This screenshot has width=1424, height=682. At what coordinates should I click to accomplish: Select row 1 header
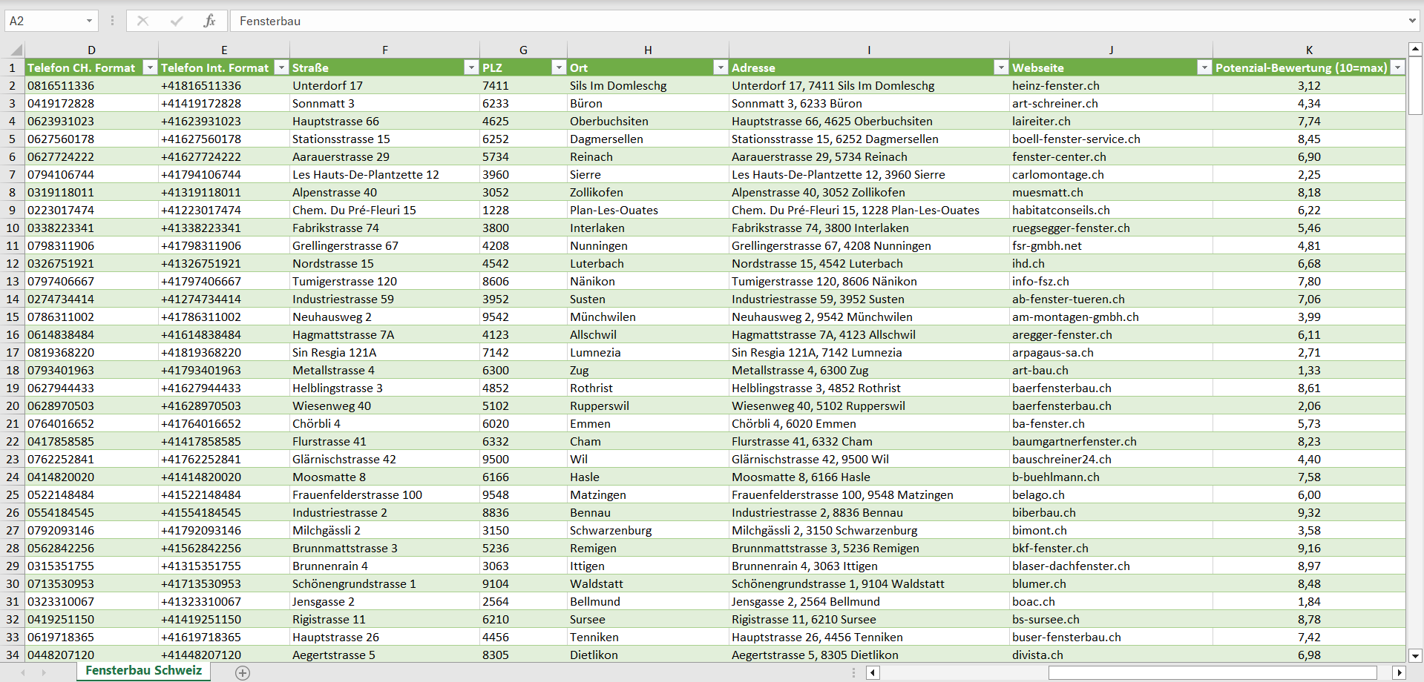[x=13, y=67]
